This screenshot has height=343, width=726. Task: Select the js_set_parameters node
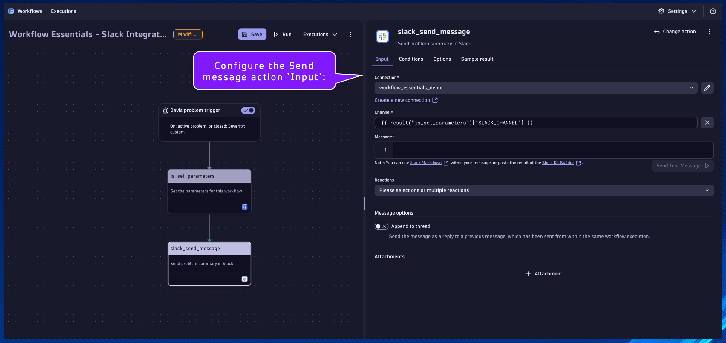point(209,192)
